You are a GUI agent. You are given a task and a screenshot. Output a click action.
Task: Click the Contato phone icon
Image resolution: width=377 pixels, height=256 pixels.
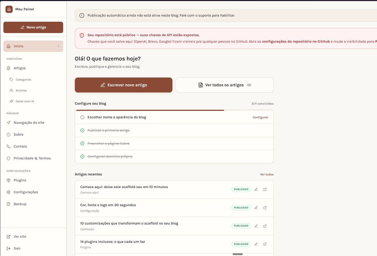click(9, 146)
